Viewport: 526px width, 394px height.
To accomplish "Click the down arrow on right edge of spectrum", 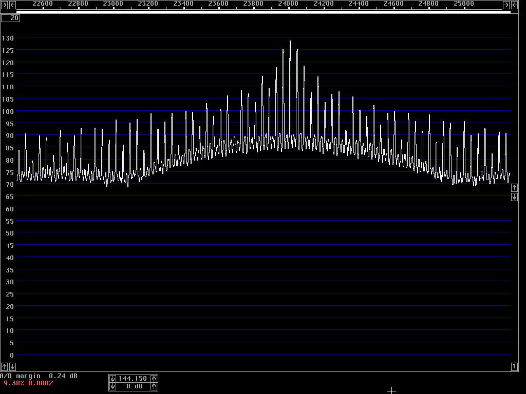I will pos(514,197).
